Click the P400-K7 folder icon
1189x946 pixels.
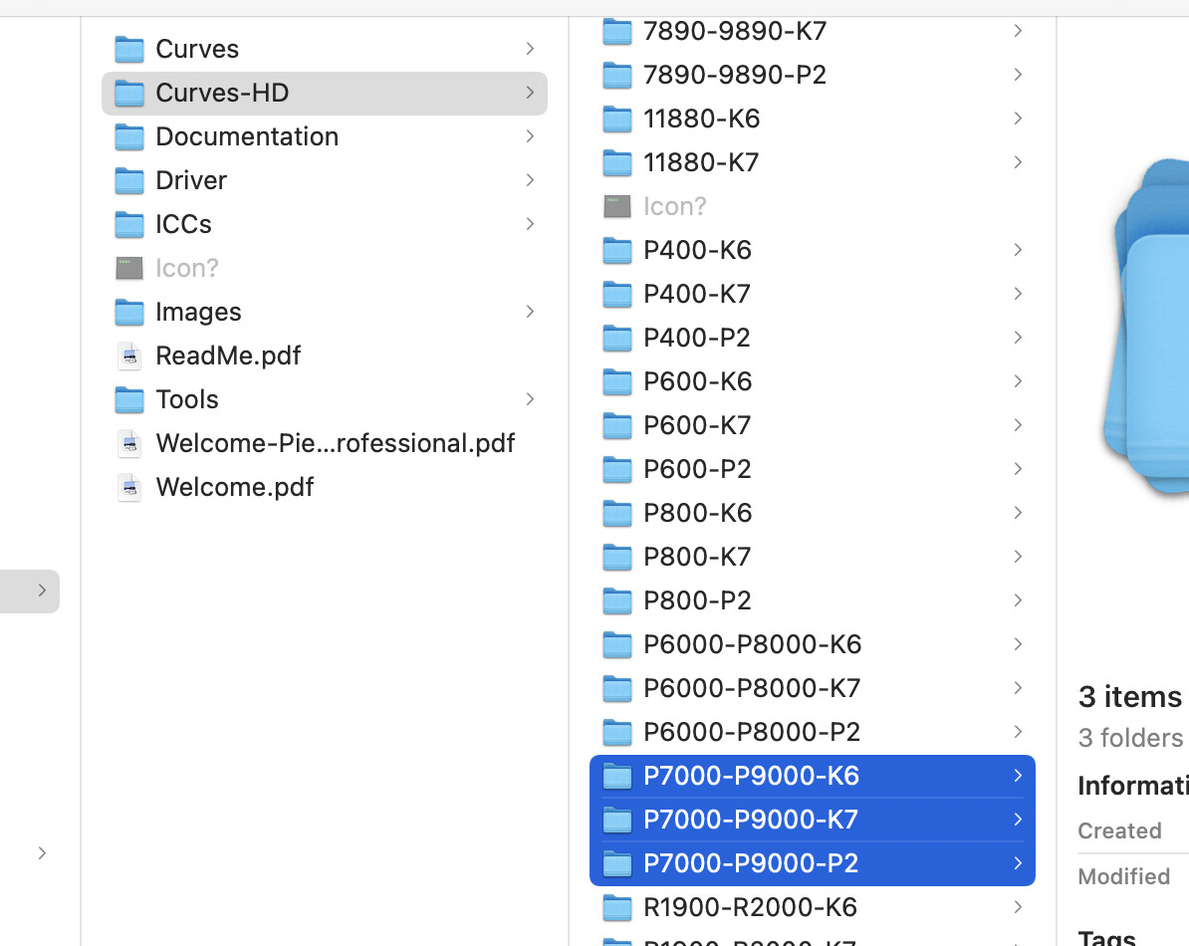616,294
